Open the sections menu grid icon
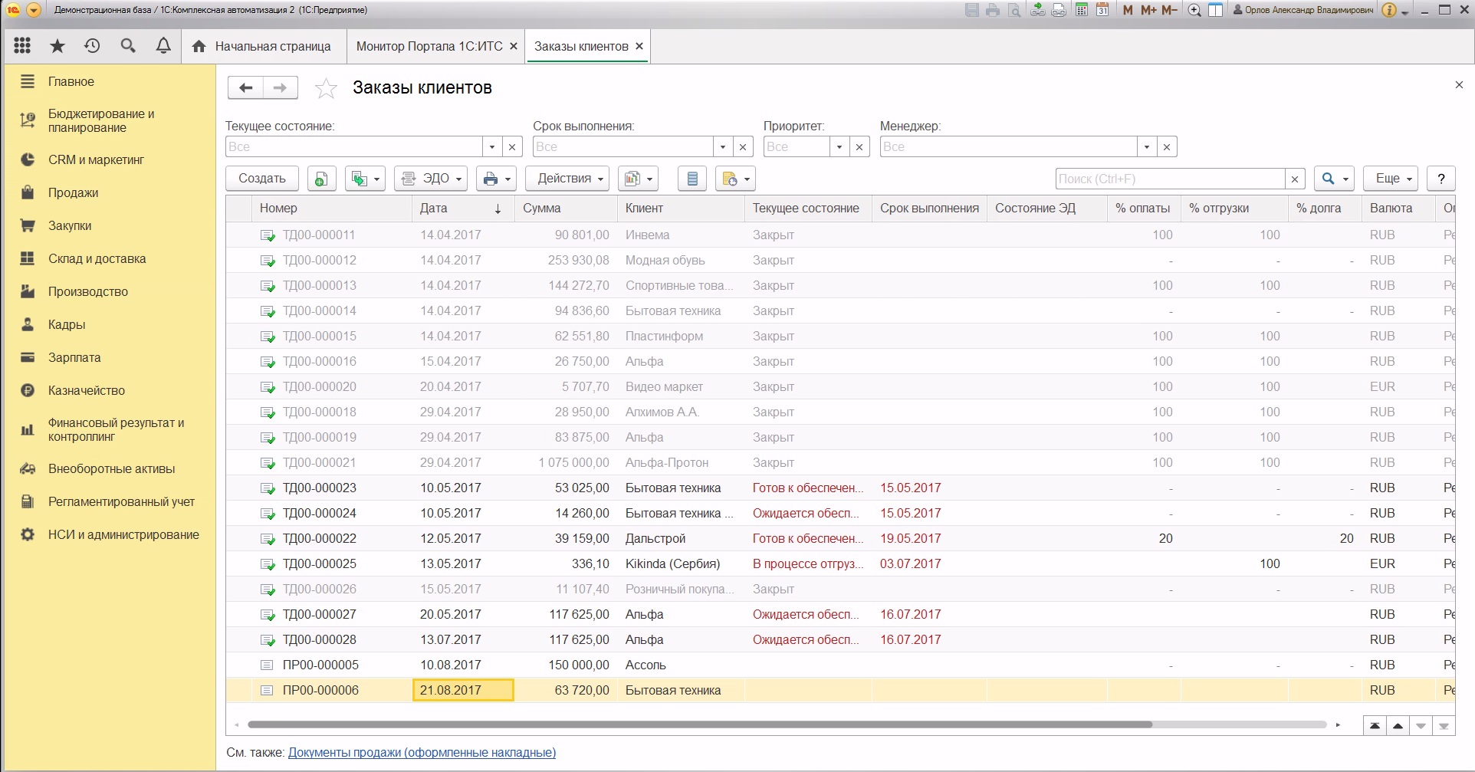The width and height of the screenshot is (1475, 772). coord(22,46)
